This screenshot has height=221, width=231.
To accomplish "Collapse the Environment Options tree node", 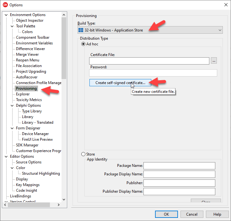I will coord(6,15).
